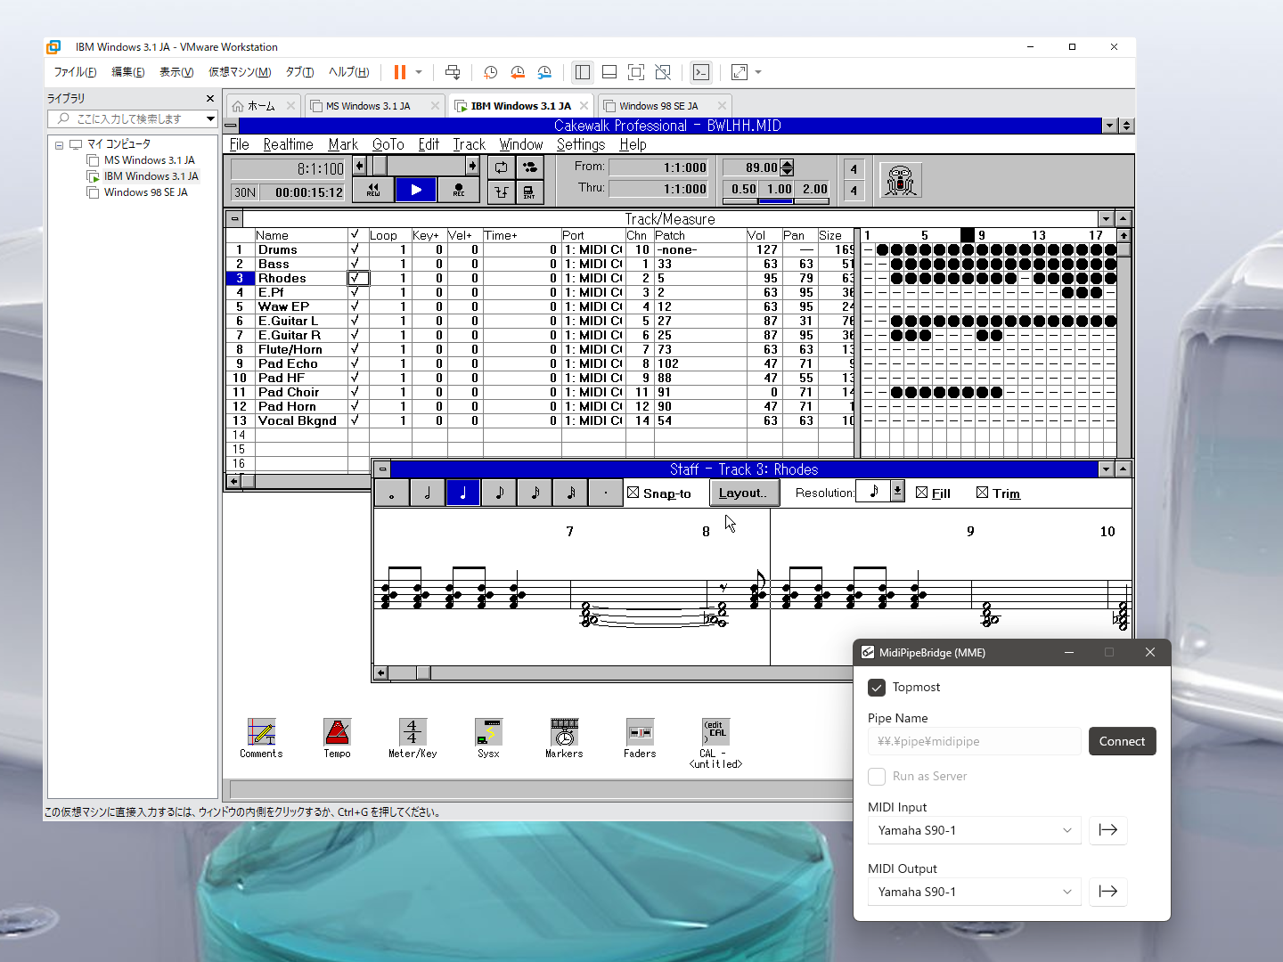The width and height of the screenshot is (1283, 962).
Task: Select the whole note duration button
Action: [392, 493]
